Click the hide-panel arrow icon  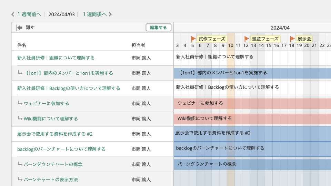[19, 28]
